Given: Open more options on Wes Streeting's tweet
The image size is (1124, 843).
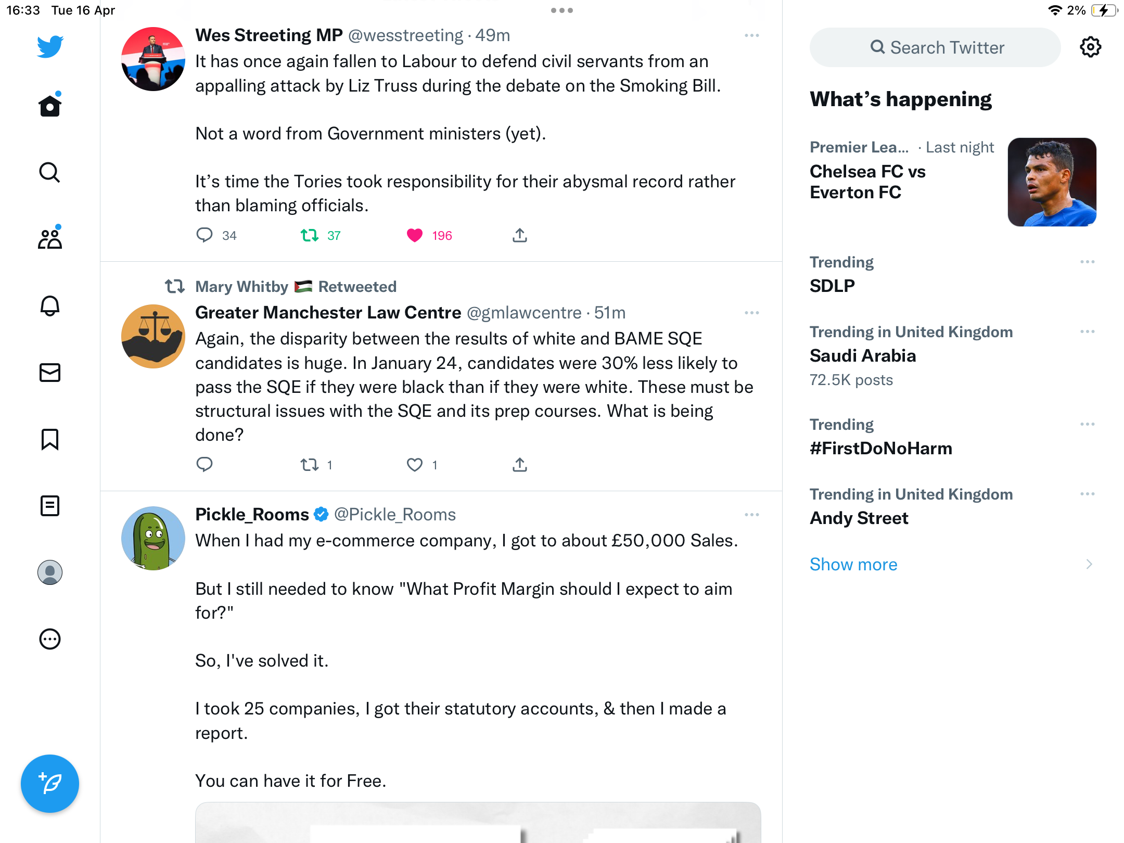Looking at the screenshot, I should coord(752,35).
